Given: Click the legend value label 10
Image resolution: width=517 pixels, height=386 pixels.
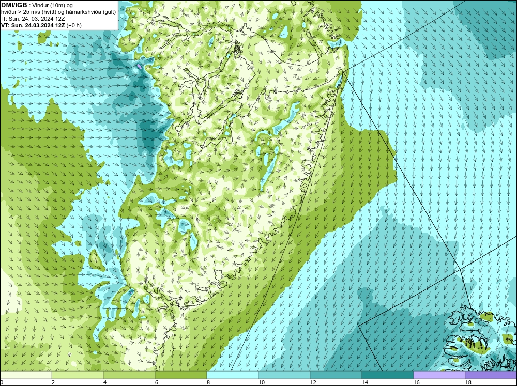Looking at the screenshot, I should pos(261,382).
